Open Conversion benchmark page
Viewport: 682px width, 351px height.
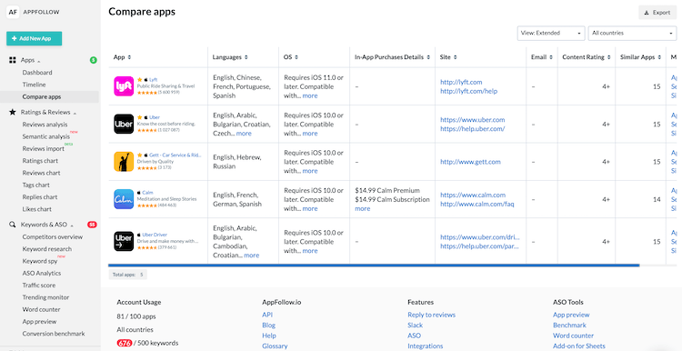(x=54, y=334)
